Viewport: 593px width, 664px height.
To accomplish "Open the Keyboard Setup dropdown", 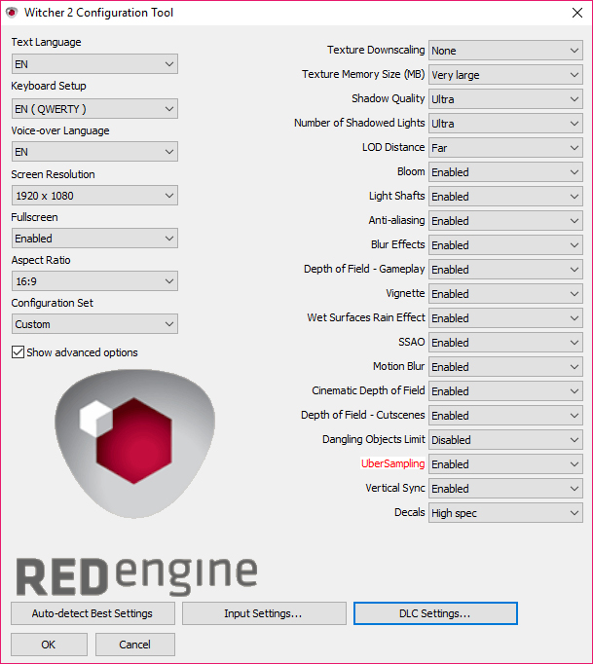I will (x=94, y=109).
